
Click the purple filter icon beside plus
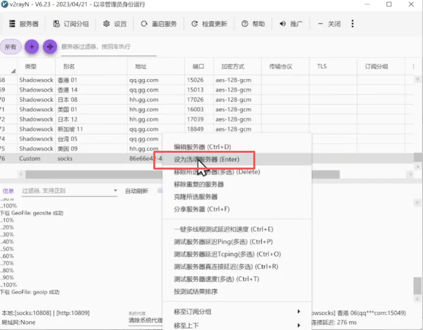(50, 47)
